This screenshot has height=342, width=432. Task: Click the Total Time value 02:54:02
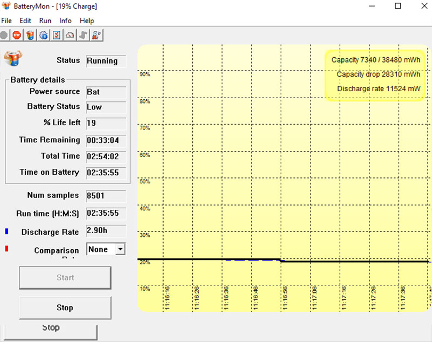(106, 156)
